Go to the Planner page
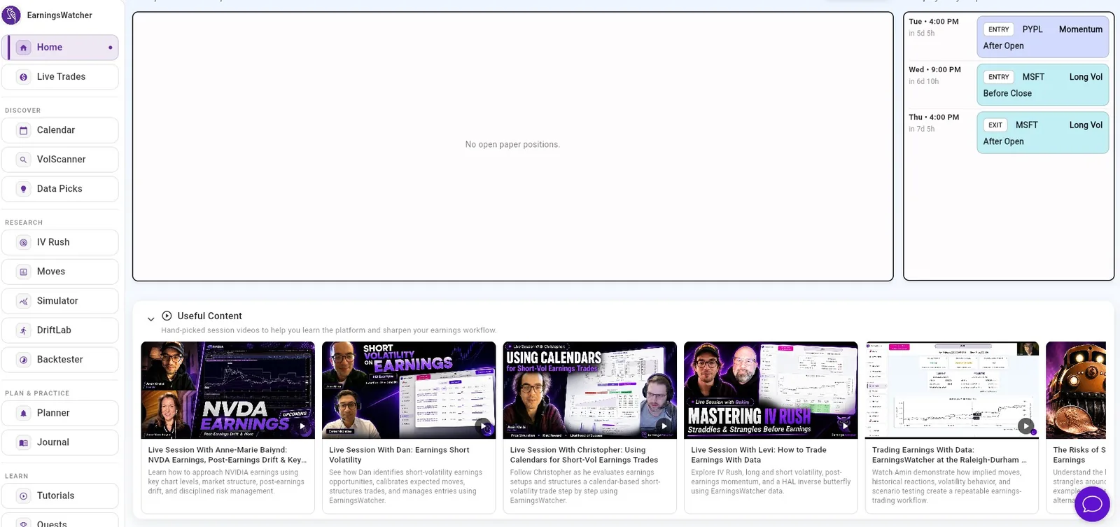Viewport: 1120px width, 527px height. click(x=60, y=413)
